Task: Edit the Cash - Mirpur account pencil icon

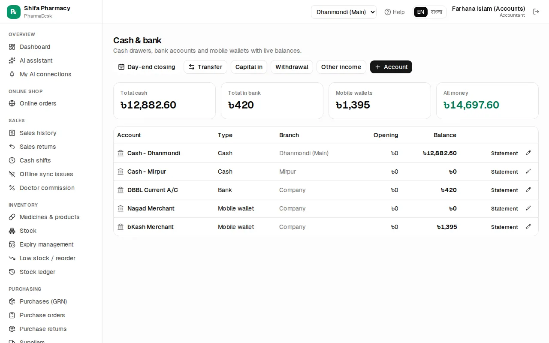Action: (x=528, y=171)
